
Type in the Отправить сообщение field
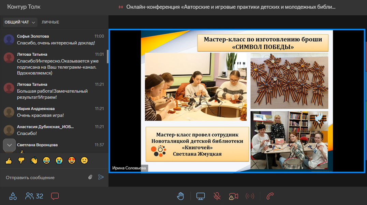click(44, 178)
